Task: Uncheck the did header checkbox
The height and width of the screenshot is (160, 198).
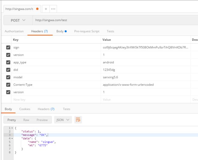Action: (x=8, y=70)
